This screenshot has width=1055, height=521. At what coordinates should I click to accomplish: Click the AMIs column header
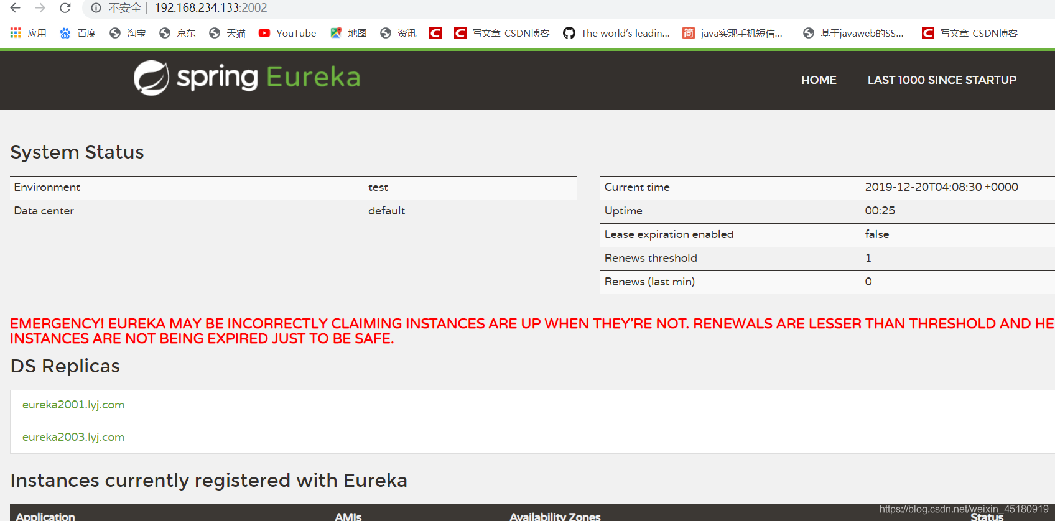(348, 516)
